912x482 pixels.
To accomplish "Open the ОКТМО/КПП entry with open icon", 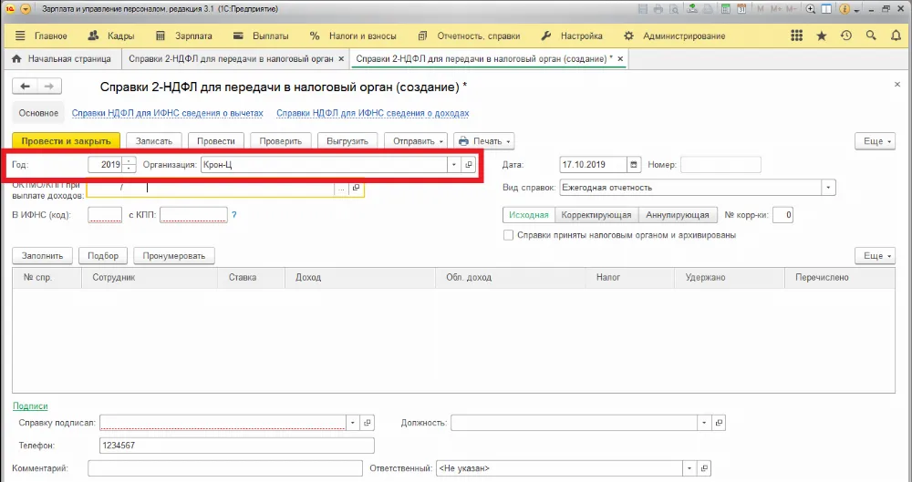I will pyautogui.click(x=356, y=188).
